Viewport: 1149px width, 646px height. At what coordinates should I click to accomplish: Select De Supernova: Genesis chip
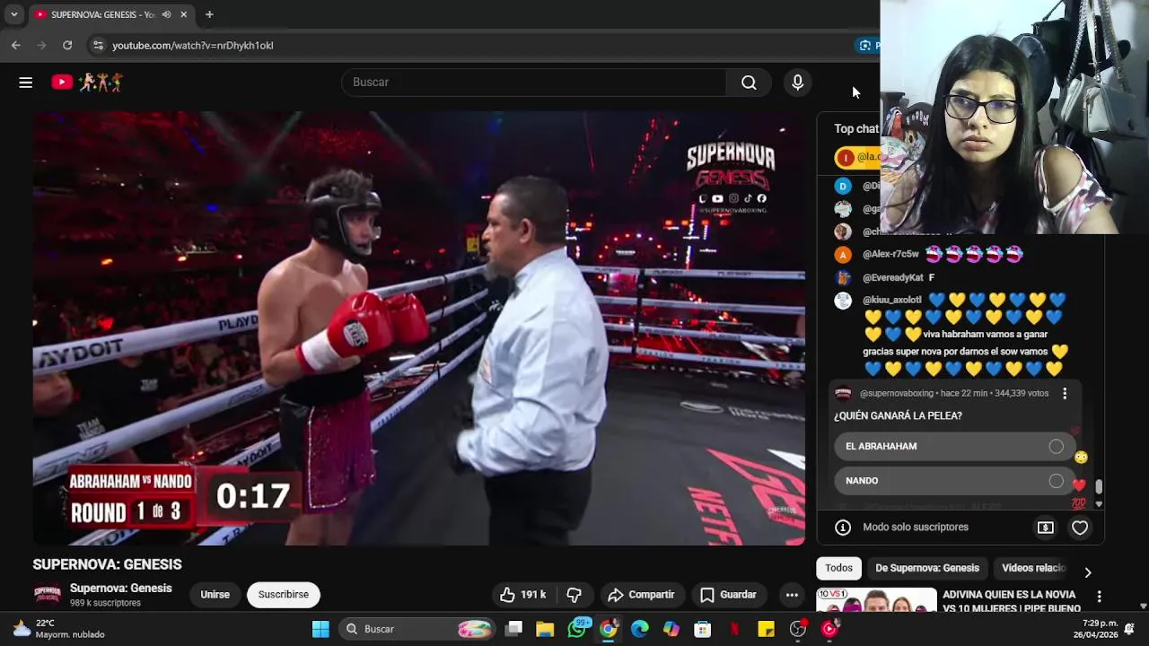tap(927, 568)
